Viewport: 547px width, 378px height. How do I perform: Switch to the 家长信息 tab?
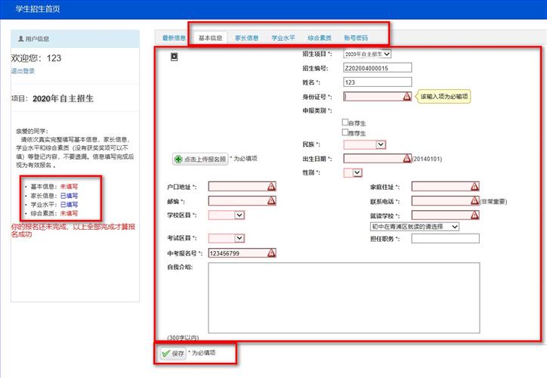(x=246, y=37)
